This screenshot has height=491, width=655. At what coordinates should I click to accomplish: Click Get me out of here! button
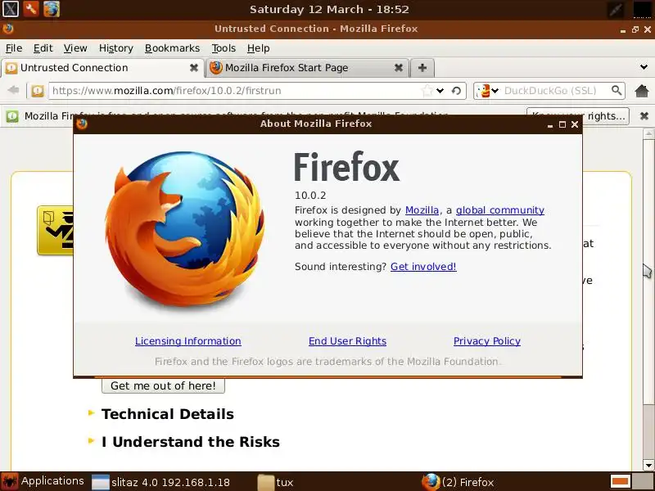coord(163,385)
